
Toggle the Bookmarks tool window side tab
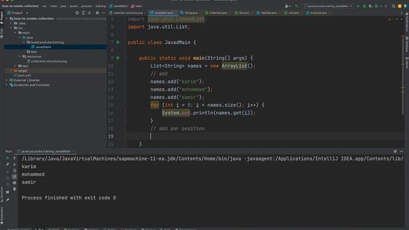pos(2,215)
